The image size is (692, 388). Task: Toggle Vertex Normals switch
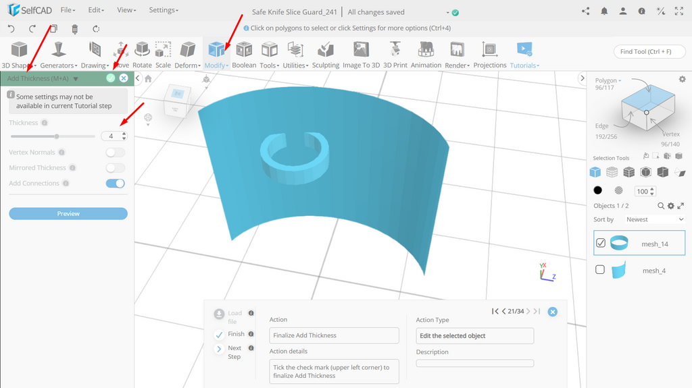click(115, 153)
